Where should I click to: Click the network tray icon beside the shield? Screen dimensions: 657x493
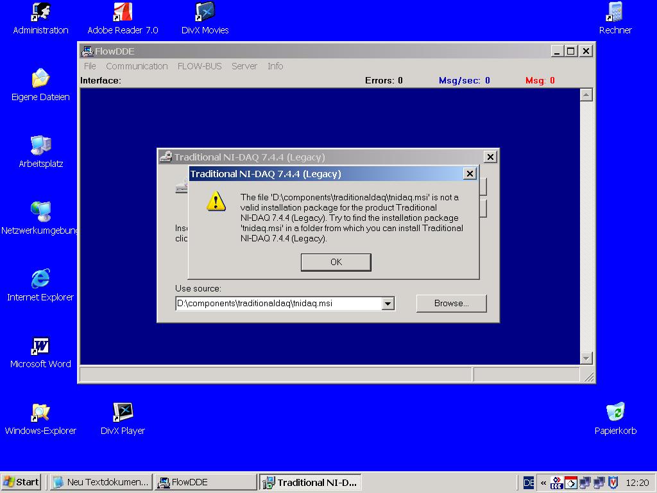pyautogui.click(x=599, y=483)
